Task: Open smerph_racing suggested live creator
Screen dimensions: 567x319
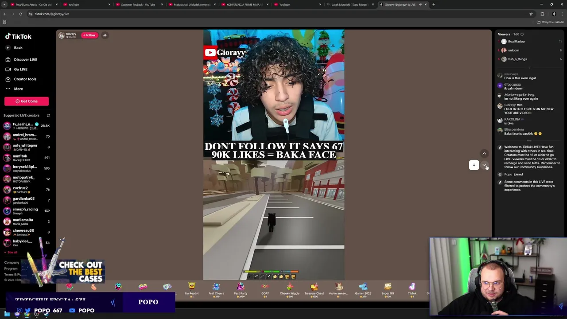Action: coord(27,211)
